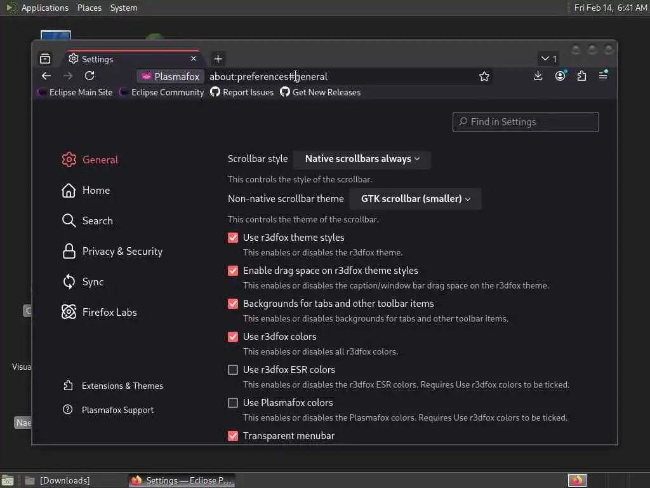The height and width of the screenshot is (488, 650).
Task: Open the extensions puzzle icon
Action: pyautogui.click(x=581, y=76)
